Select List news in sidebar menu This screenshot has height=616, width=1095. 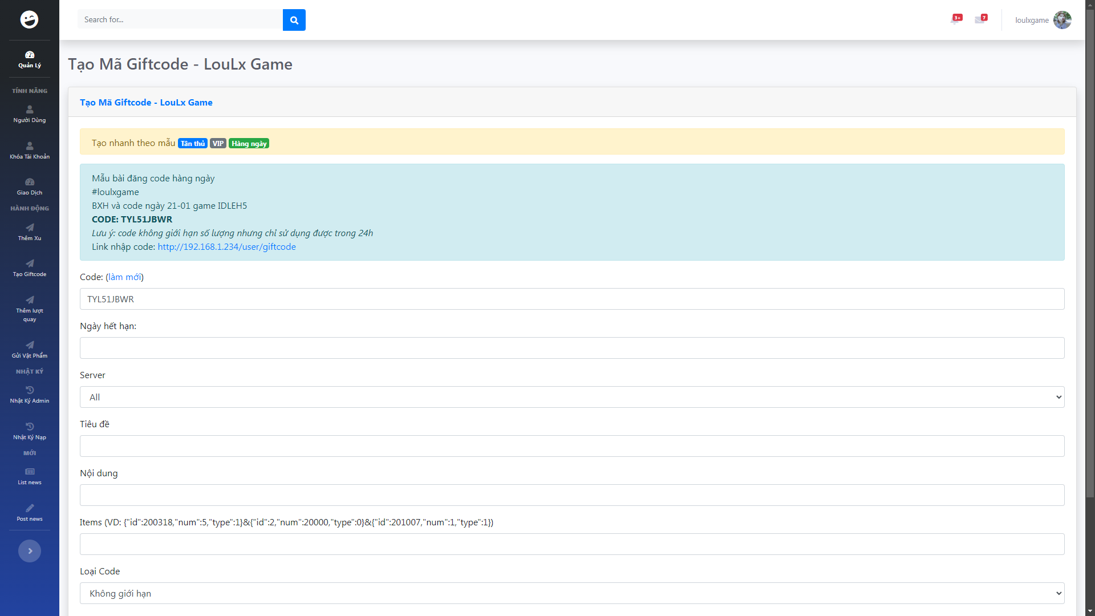point(30,476)
